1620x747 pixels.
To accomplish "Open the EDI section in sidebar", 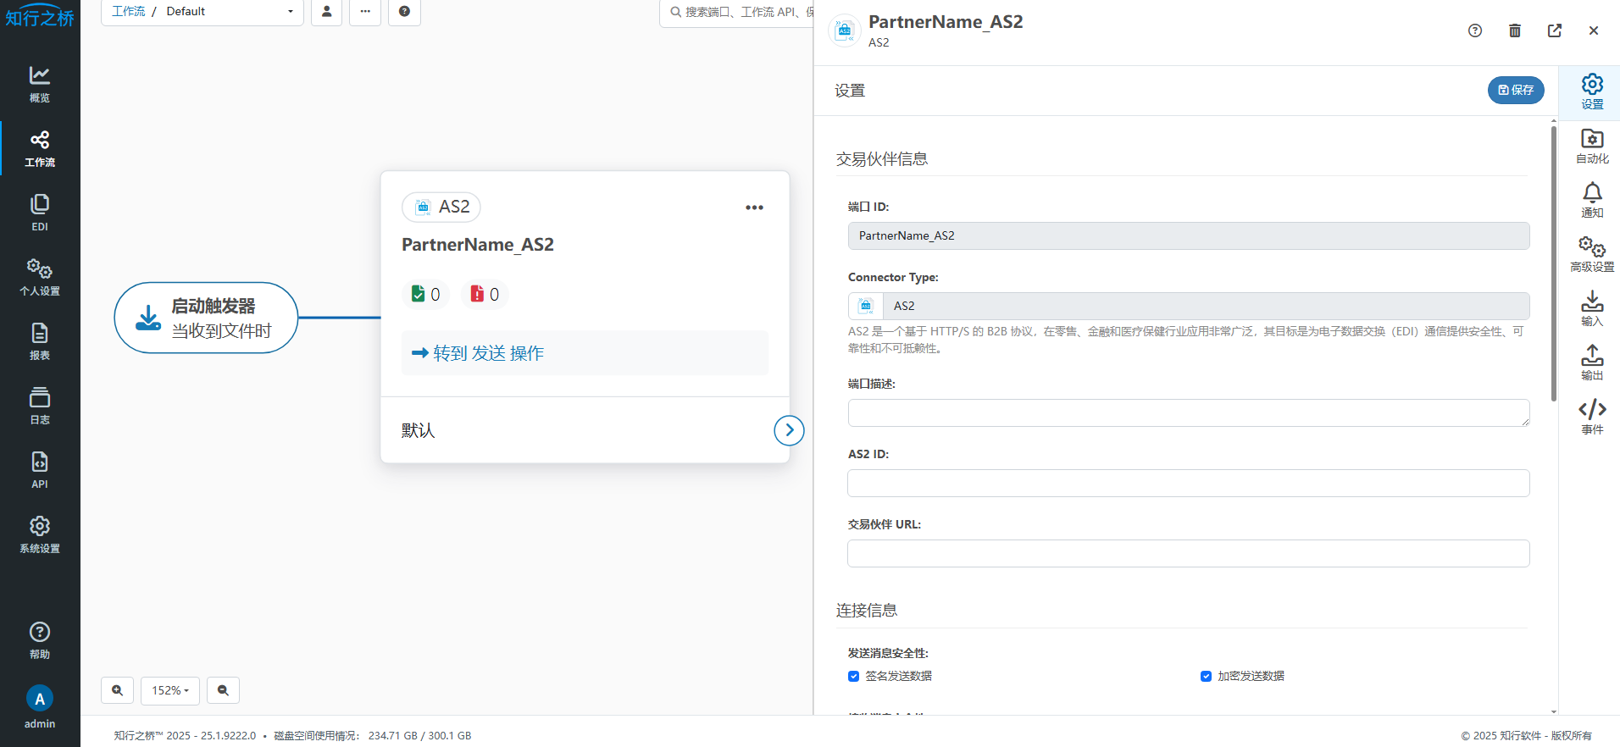I will pos(40,213).
